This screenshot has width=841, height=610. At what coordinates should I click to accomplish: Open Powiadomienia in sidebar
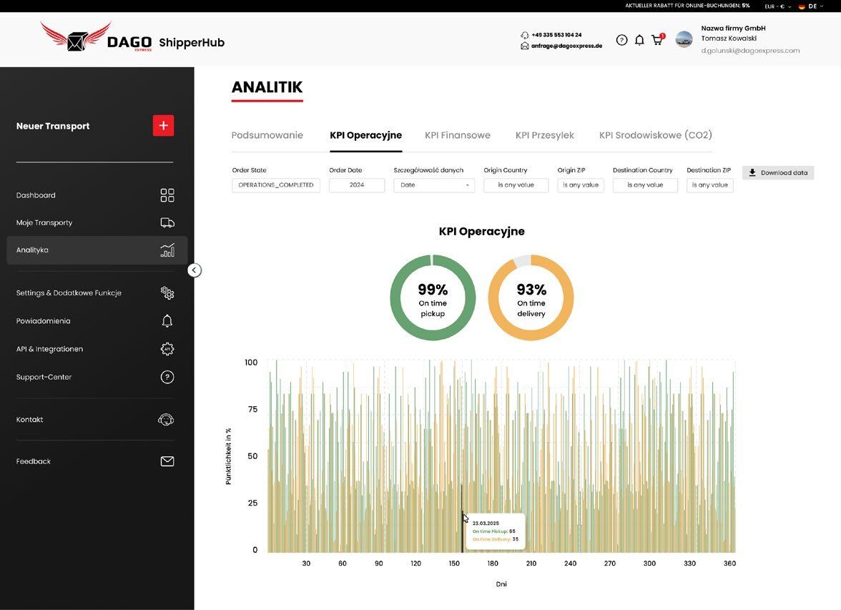(x=43, y=321)
